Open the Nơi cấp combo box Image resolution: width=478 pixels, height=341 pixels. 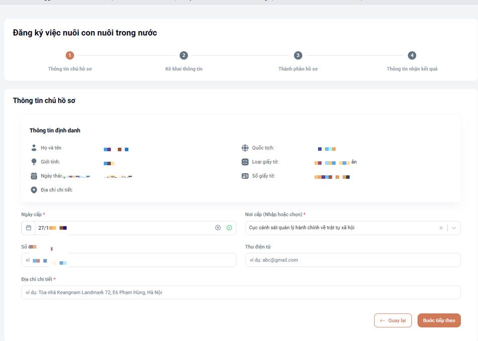[x=352, y=228]
